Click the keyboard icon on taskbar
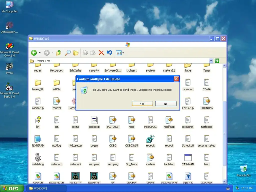Screen dimensions: 256x192 228,188
